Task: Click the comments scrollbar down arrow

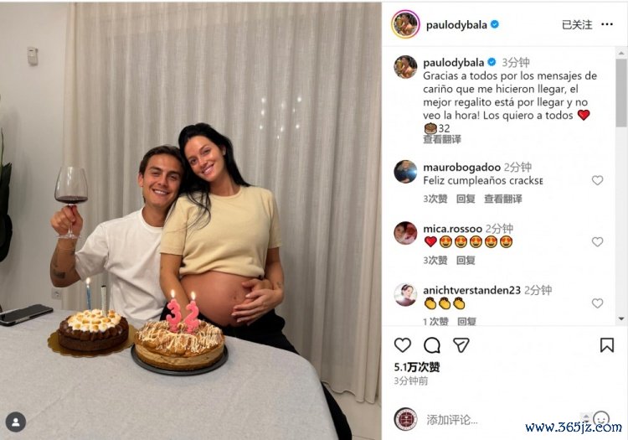Action: (621, 318)
